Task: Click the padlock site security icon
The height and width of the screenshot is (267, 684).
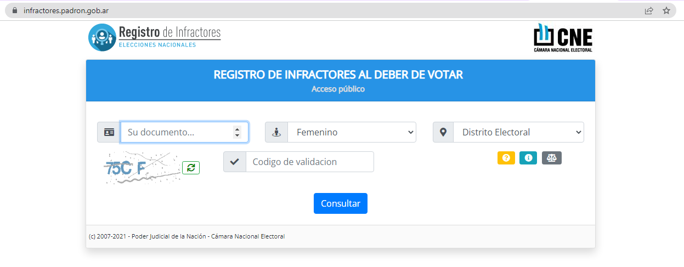Action: click(15, 10)
